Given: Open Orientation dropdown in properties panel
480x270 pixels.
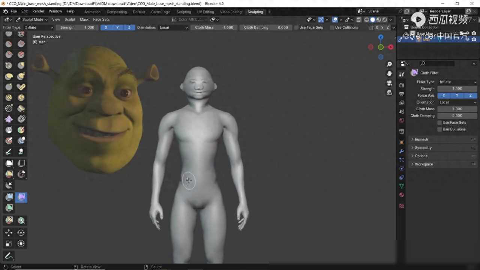Looking at the screenshot, I should coord(457,102).
